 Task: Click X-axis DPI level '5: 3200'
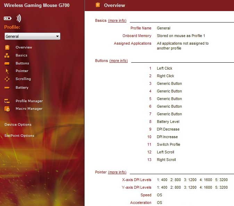click(222, 180)
